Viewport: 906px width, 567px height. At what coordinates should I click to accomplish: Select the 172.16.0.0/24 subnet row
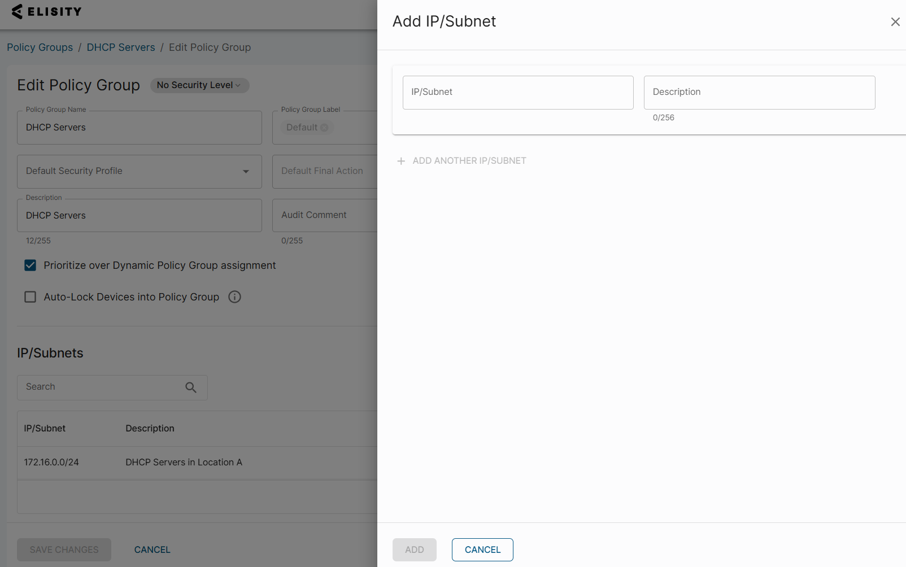(x=51, y=463)
